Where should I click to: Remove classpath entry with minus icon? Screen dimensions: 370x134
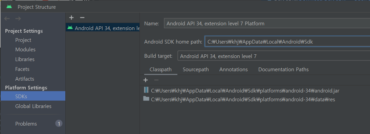pyautogui.click(x=156, y=80)
